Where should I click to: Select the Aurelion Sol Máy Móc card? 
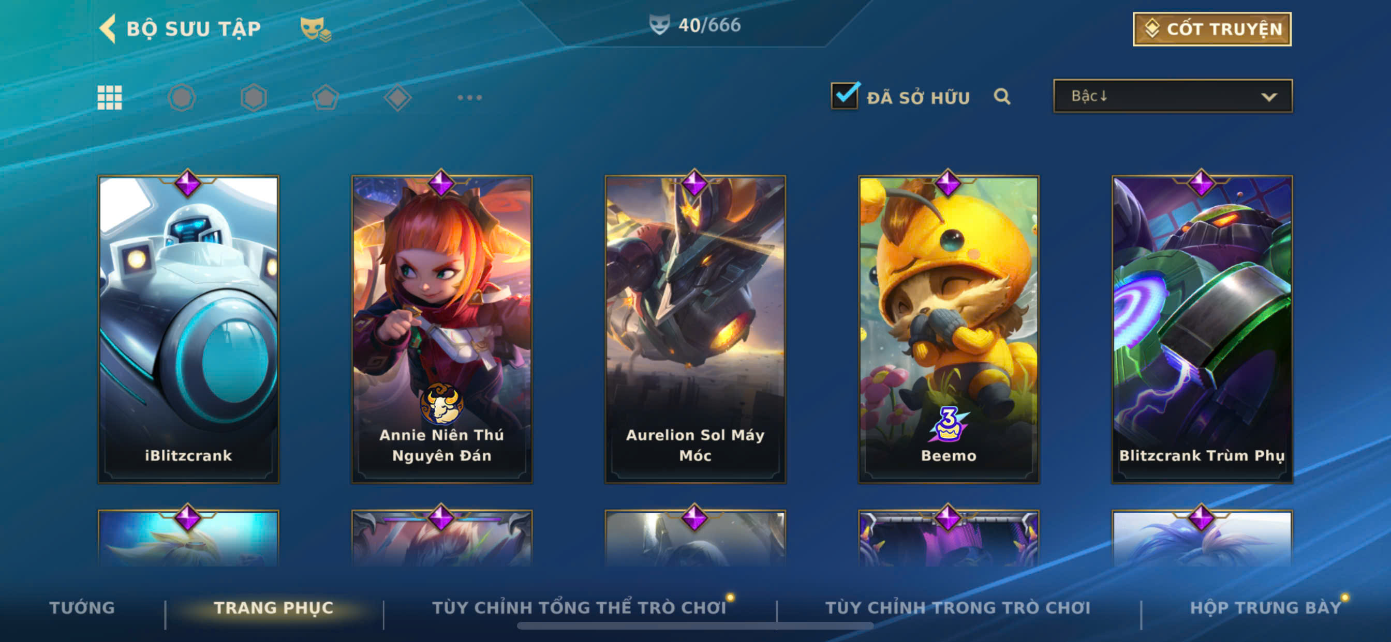pyautogui.click(x=695, y=329)
